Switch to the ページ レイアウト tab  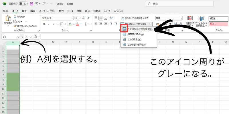tap(47, 11)
